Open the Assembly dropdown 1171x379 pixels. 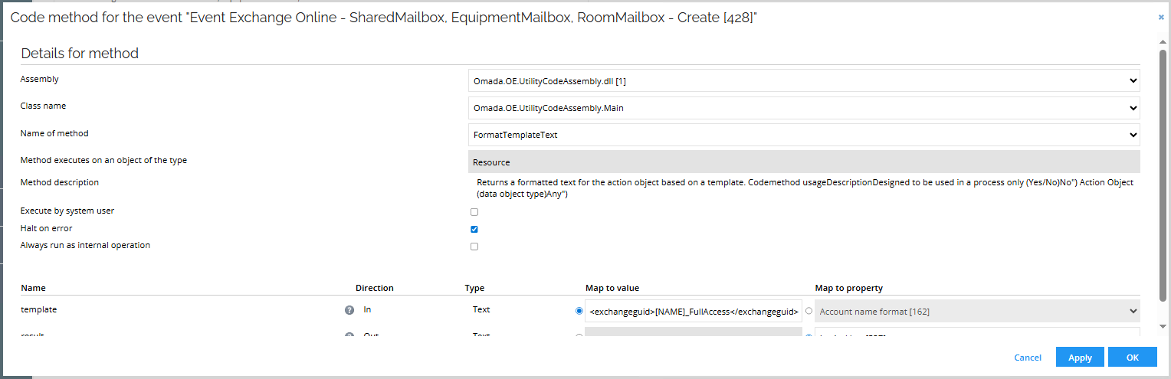point(803,80)
